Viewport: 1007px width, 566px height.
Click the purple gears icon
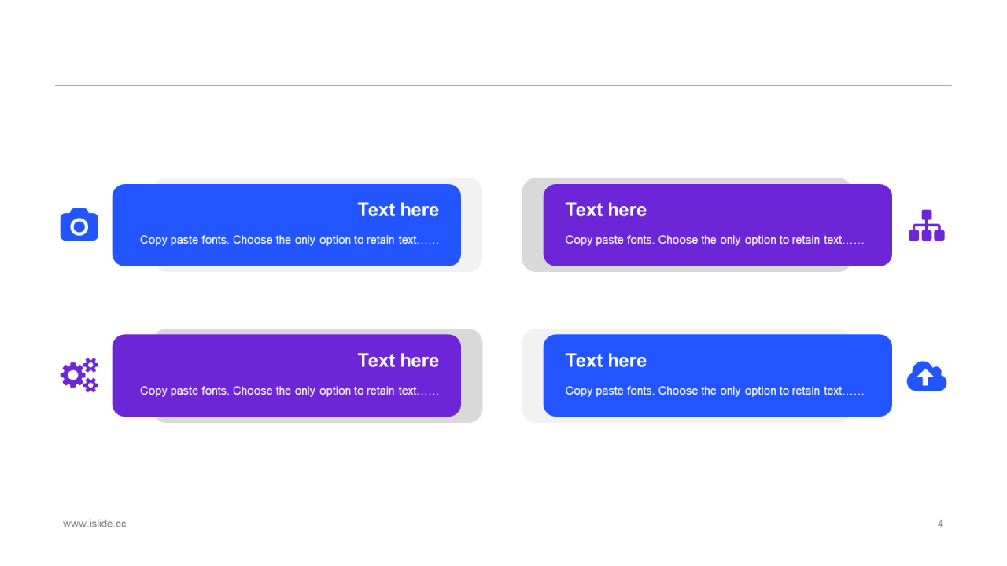pos(79,375)
